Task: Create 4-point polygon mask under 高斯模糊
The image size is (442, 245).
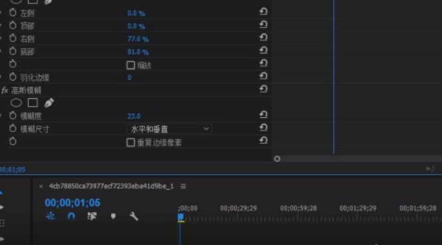Action: [x=33, y=103]
